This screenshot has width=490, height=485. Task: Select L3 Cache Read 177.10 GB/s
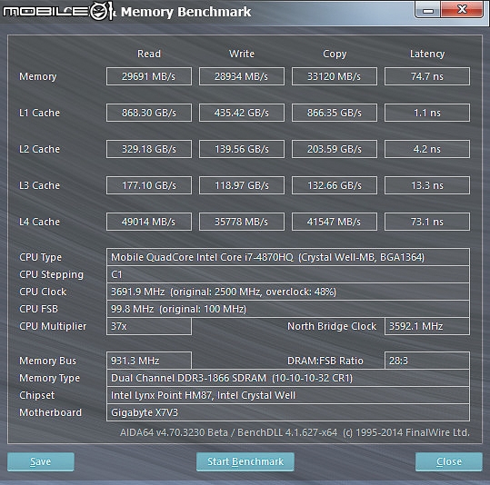point(149,185)
